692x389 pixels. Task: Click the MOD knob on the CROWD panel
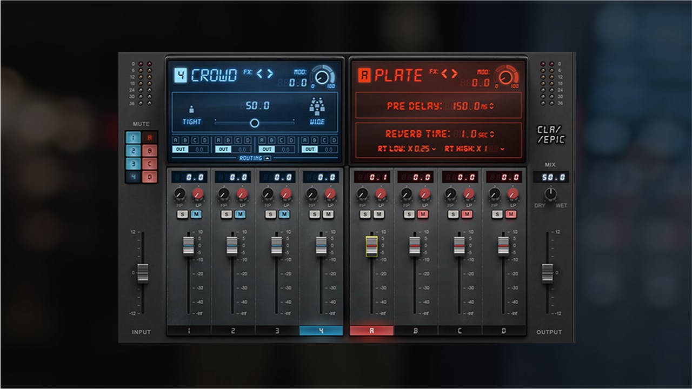[x=322, y=77]
